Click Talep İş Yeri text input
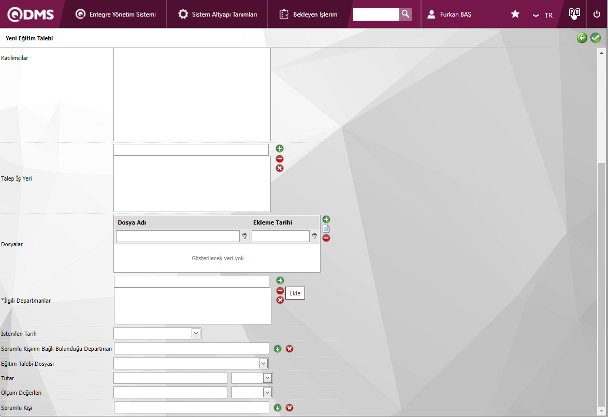Image resolution: width=608 pixels, height=417 pixels. pos(191,150)
